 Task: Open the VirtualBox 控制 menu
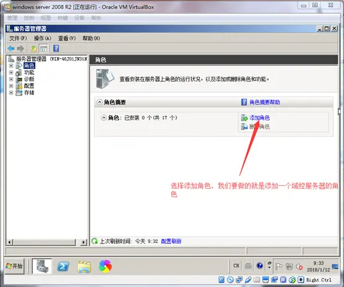click(x=29, y=18)
